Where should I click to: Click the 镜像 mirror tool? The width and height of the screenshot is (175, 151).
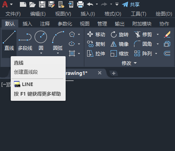[x=120, y=44]
